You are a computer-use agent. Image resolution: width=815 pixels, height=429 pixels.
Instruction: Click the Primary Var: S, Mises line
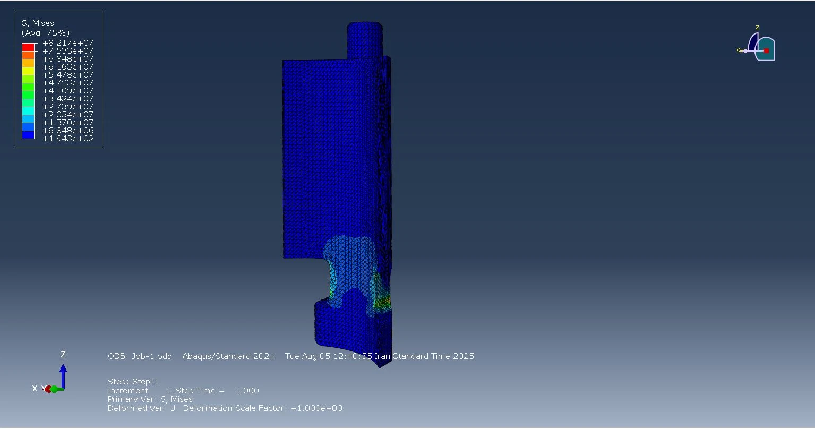[150, 399]
